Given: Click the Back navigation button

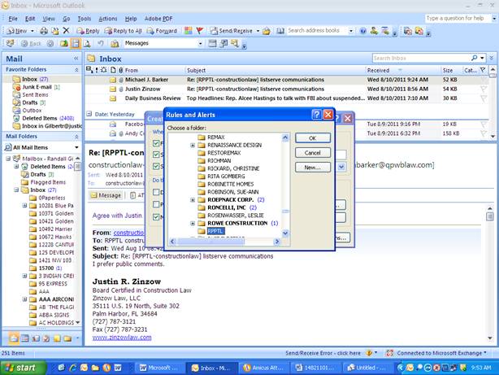Looking at the screenshot, I should coord(32,44).
